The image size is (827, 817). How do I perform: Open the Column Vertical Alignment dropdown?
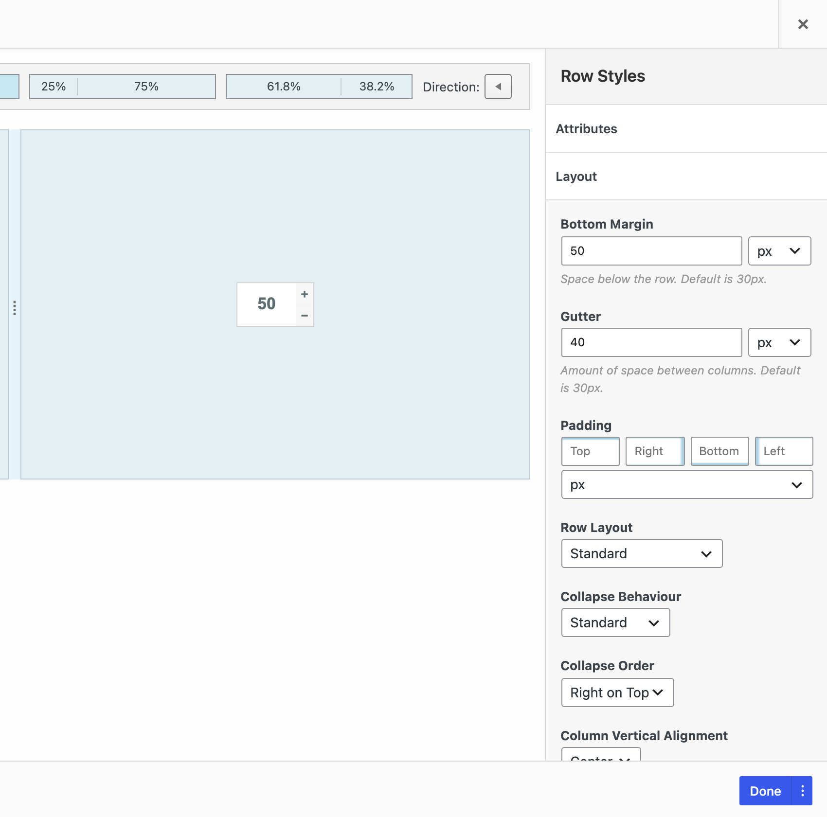[601, 754]
